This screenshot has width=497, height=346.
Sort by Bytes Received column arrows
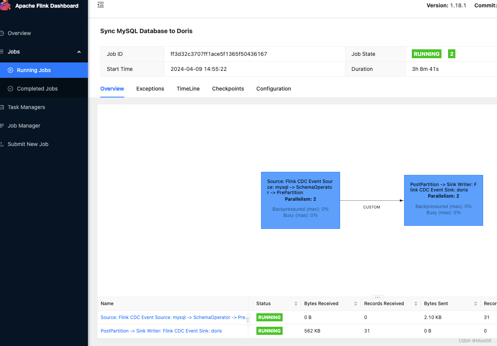[x=355, y=304]
